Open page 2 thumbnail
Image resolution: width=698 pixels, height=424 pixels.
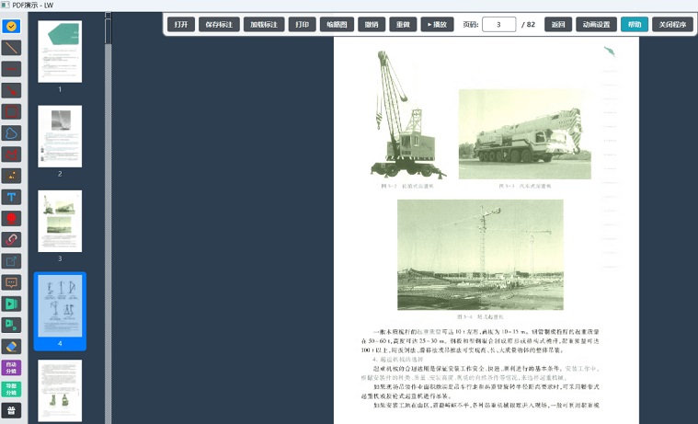[x=60, y=136]
